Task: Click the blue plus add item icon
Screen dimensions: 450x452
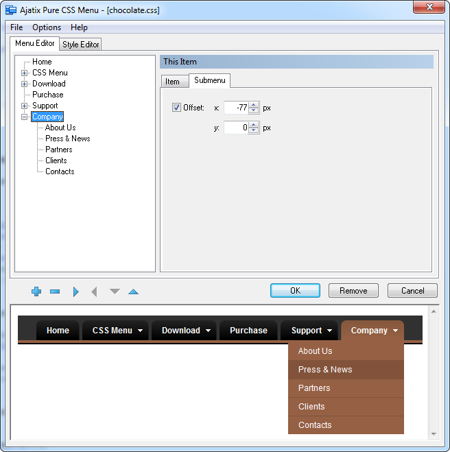Action: pos(36,292)
